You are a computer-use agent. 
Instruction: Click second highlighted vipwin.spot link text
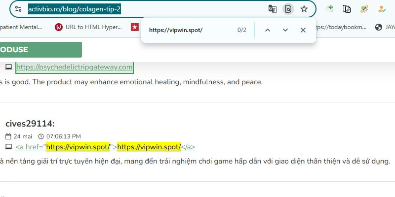tap(149, 147)
